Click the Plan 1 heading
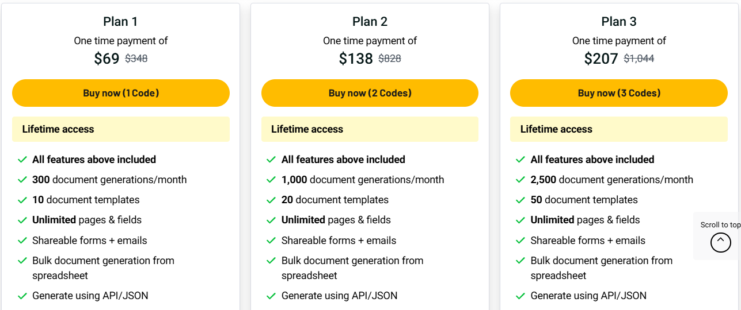 120,22
